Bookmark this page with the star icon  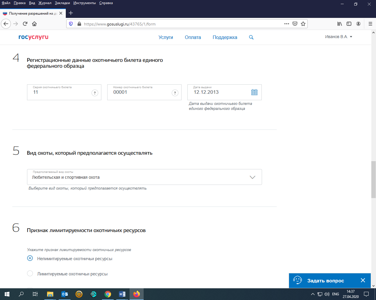click(303, 24)
